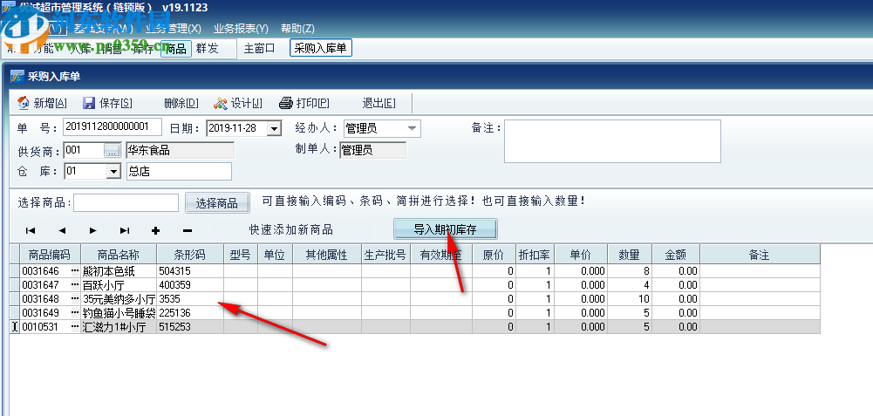Open the 业务报表(Y) menu
873x416 pixels.
point(241,29)
